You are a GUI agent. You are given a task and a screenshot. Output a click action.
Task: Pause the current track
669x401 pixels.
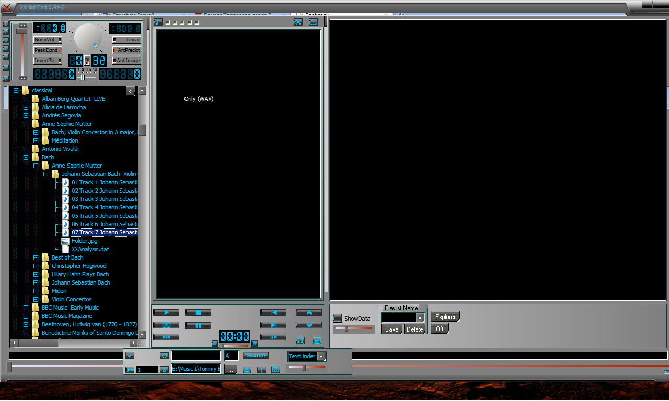pos(198,325)
